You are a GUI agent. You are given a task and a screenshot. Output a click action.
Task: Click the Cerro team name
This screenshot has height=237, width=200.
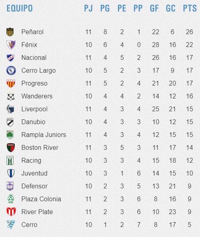[x=29, y=225]
